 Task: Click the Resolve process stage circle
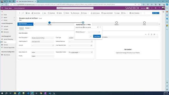click(x=116, y=23)
